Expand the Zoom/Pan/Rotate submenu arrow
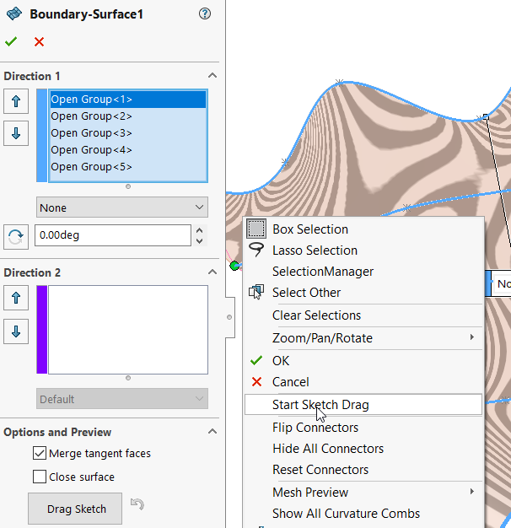The height and width of the screenshot is (528, 511). [472, 337]
